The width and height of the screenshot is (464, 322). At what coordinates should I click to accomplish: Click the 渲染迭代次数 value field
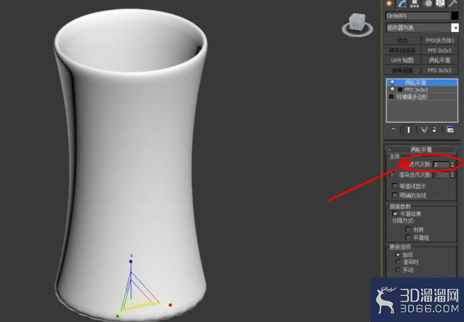[x=441, y=175]
